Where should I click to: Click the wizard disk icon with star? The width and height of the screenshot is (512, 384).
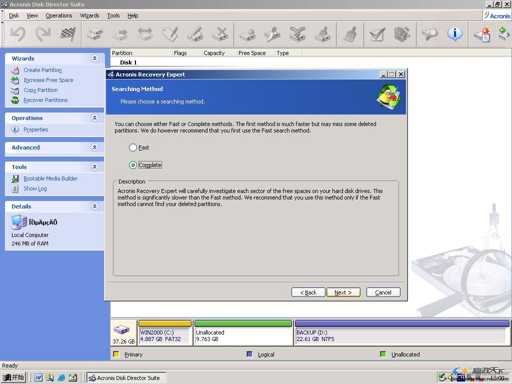[482, 34]
